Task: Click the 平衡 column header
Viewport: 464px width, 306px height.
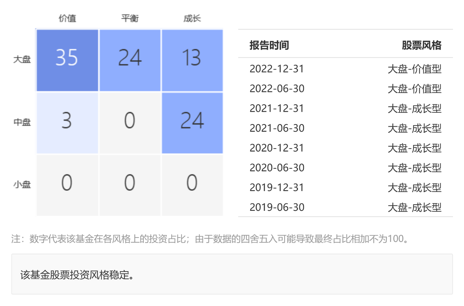Action: [130, 18]
